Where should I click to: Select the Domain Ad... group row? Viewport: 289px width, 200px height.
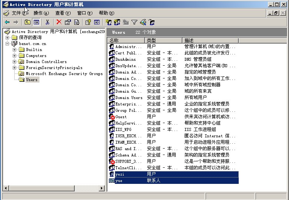pyautogui.click(x=173, y=72)
